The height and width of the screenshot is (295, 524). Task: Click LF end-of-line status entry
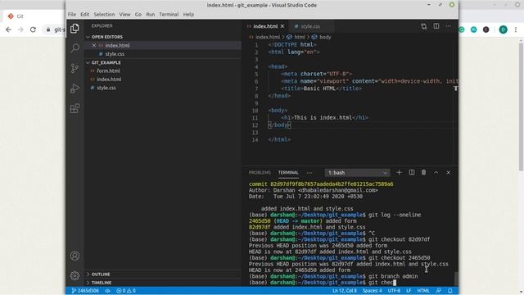[409, 291]
